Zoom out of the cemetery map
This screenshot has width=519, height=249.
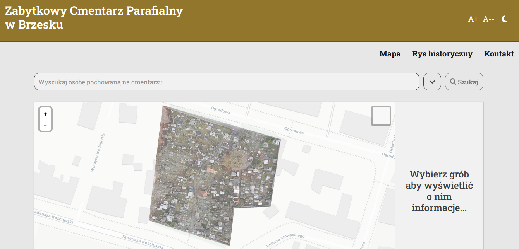point(45,126)
